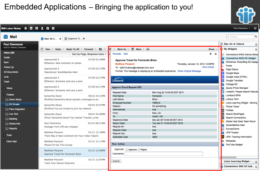Open the Drafts folder
260x171 pixels.
[x=7, y=57]
